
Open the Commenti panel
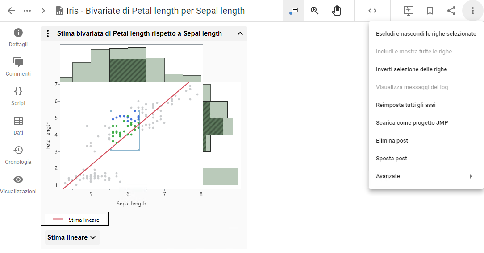pos(18,66)
